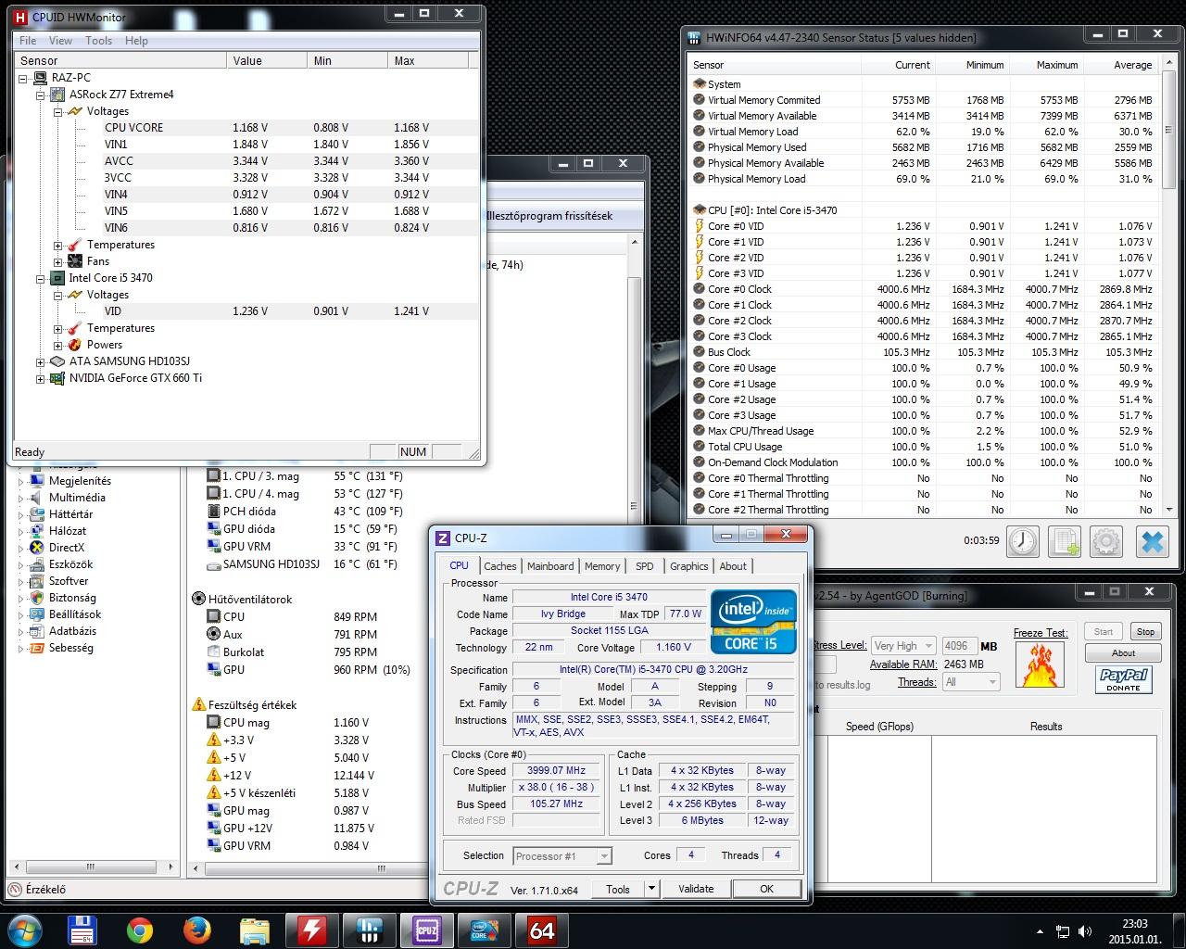Click HWiNFO64 save log file icon
This screenshot has width=1186, height=949.
[x=1065, y=540]
